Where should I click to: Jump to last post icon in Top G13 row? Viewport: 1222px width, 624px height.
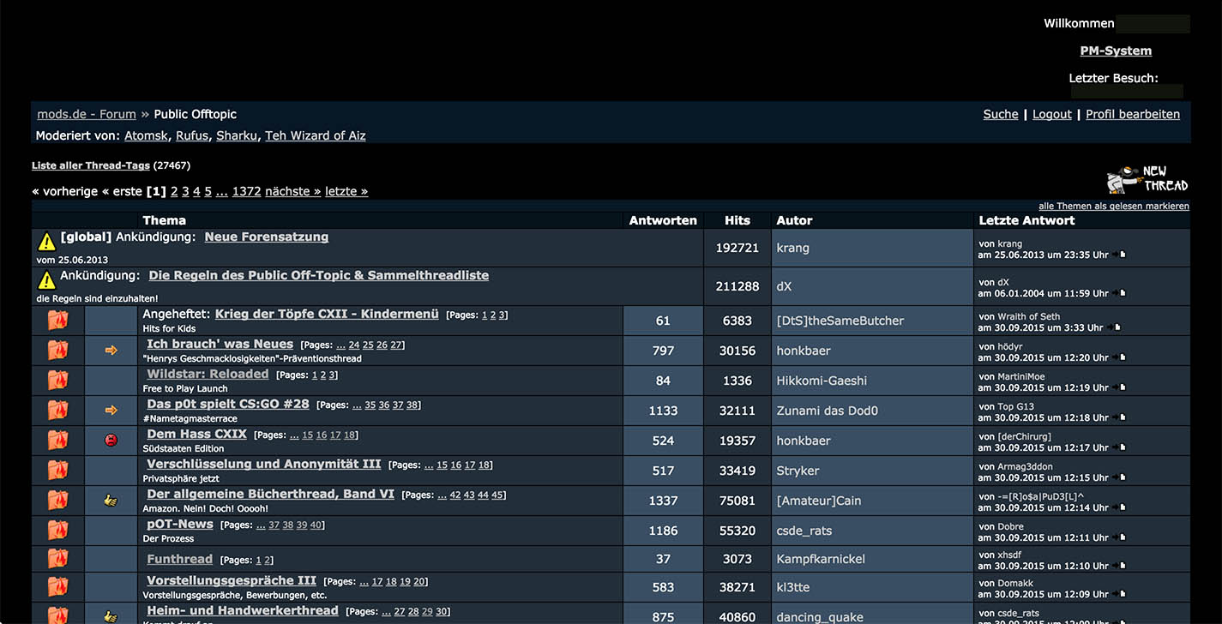(1119, 417)
